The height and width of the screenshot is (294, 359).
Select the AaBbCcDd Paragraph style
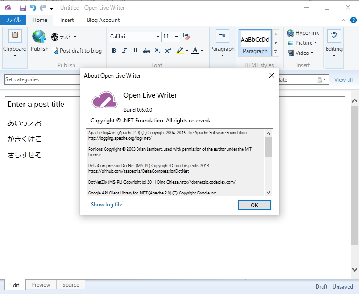(x=255, y=43)
